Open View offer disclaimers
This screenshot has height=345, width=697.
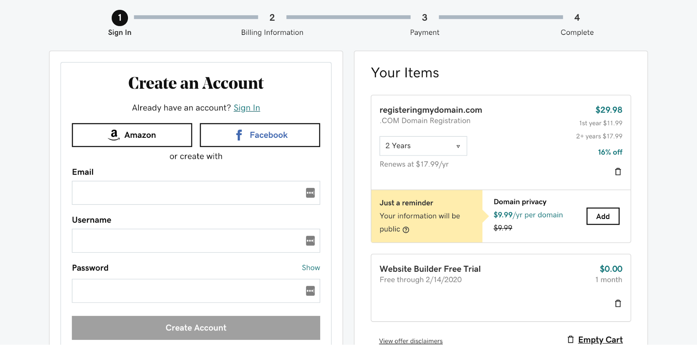pos(410,340)
